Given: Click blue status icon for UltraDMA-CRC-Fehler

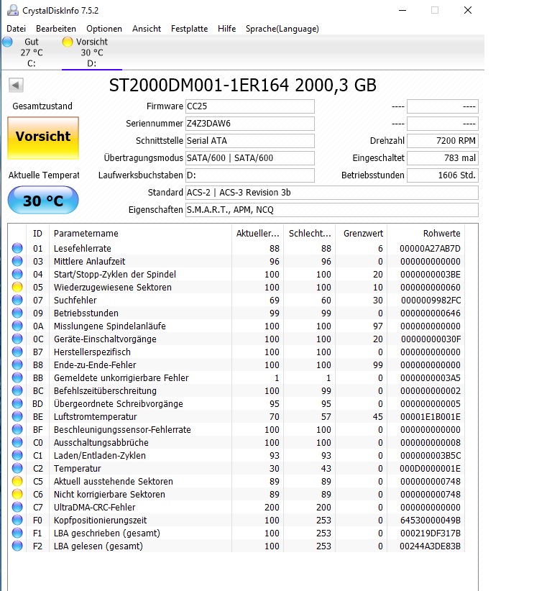Looking at the screenshot, I should (17, 507).
